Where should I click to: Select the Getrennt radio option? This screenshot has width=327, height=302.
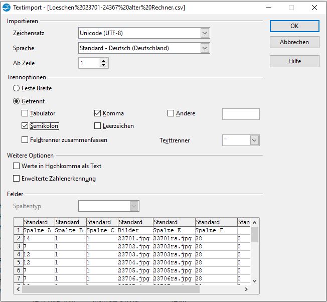[x=17, y=101]
